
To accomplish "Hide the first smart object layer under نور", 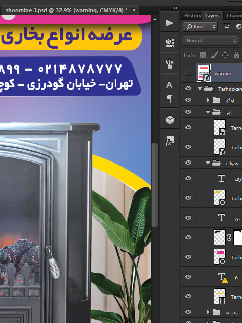I will (188, 127).
